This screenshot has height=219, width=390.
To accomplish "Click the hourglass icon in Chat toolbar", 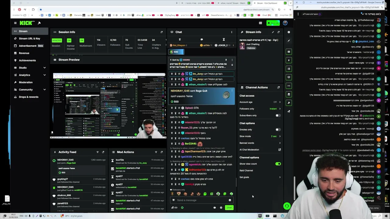I will pos(224,40).
